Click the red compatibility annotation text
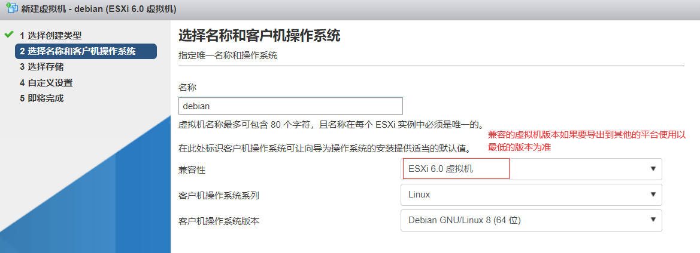 point(587,141)
